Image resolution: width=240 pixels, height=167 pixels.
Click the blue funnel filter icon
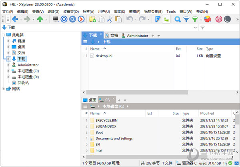click(186, 19)
